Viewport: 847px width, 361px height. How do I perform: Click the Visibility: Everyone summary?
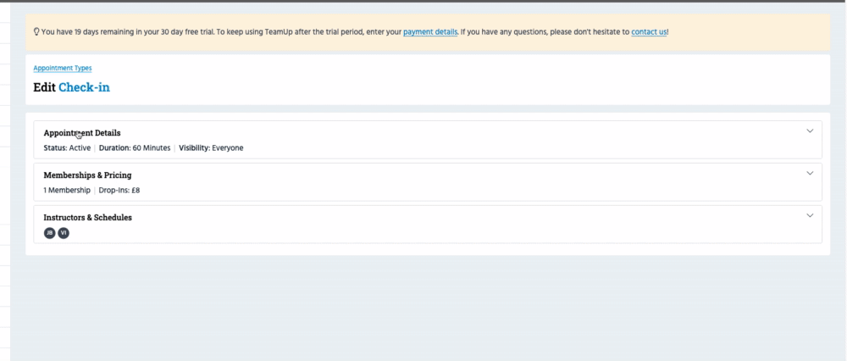coord(211,148)
